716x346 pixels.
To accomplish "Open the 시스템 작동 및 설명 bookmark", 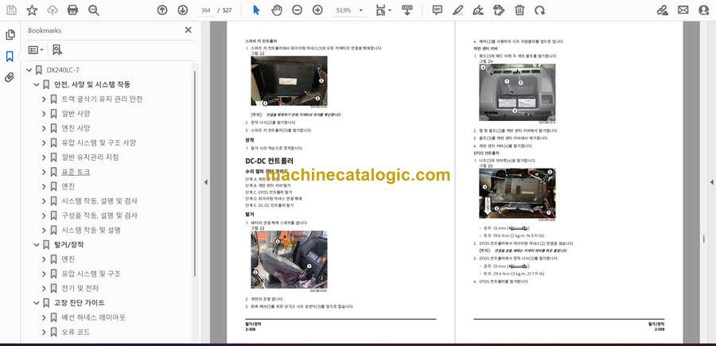I will (91, 230).
